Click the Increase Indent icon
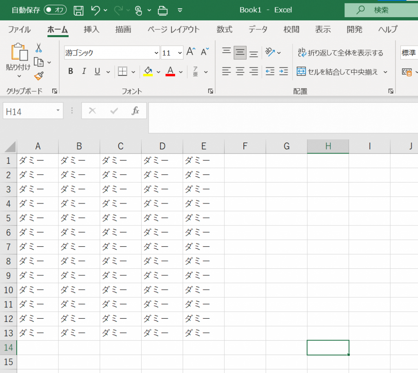Screen dimensions: 418x373 point(283,71)
